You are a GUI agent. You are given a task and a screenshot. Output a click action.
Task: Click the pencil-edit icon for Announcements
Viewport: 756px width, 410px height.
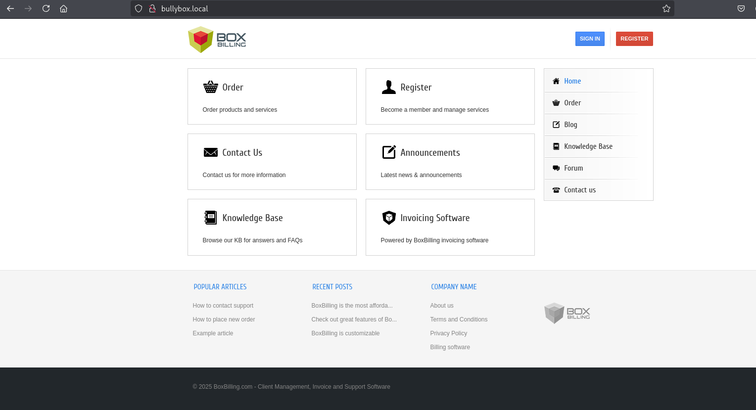click(389, 152)
